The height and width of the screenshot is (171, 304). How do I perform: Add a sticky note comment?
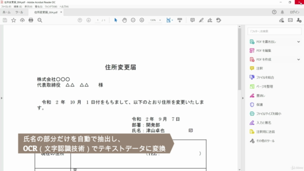(x=192, y=20)
